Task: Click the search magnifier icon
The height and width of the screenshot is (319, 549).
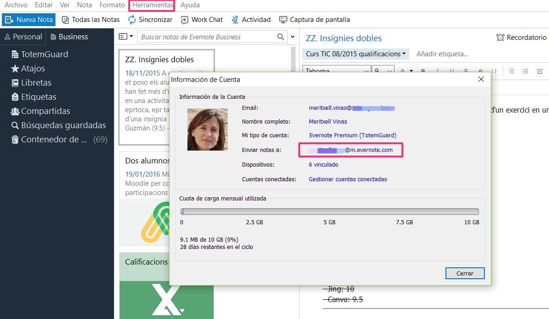Action: click(280, 37)
